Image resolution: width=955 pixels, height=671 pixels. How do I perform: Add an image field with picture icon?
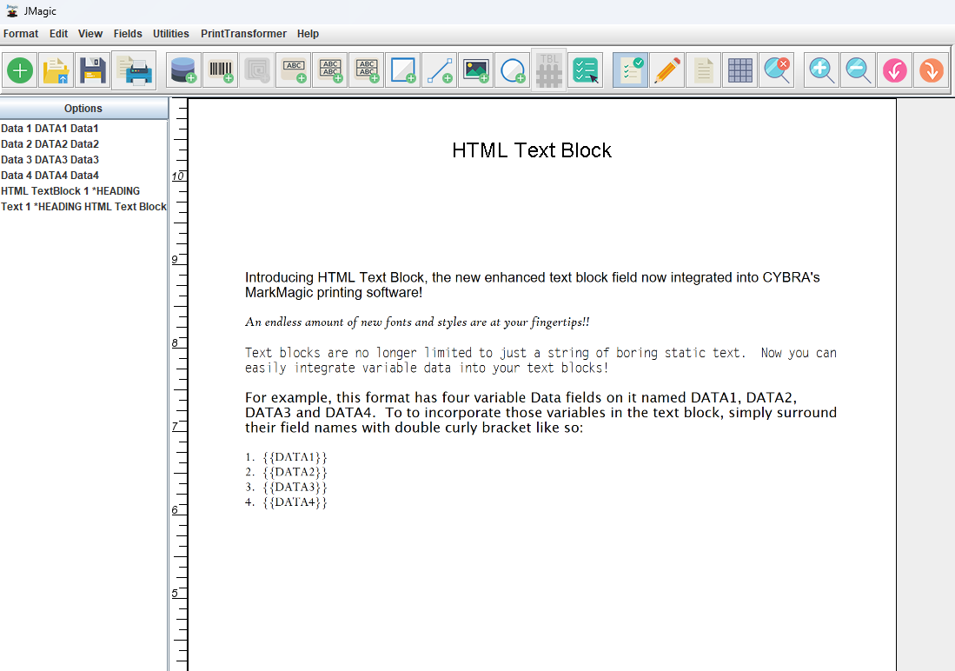476,70
